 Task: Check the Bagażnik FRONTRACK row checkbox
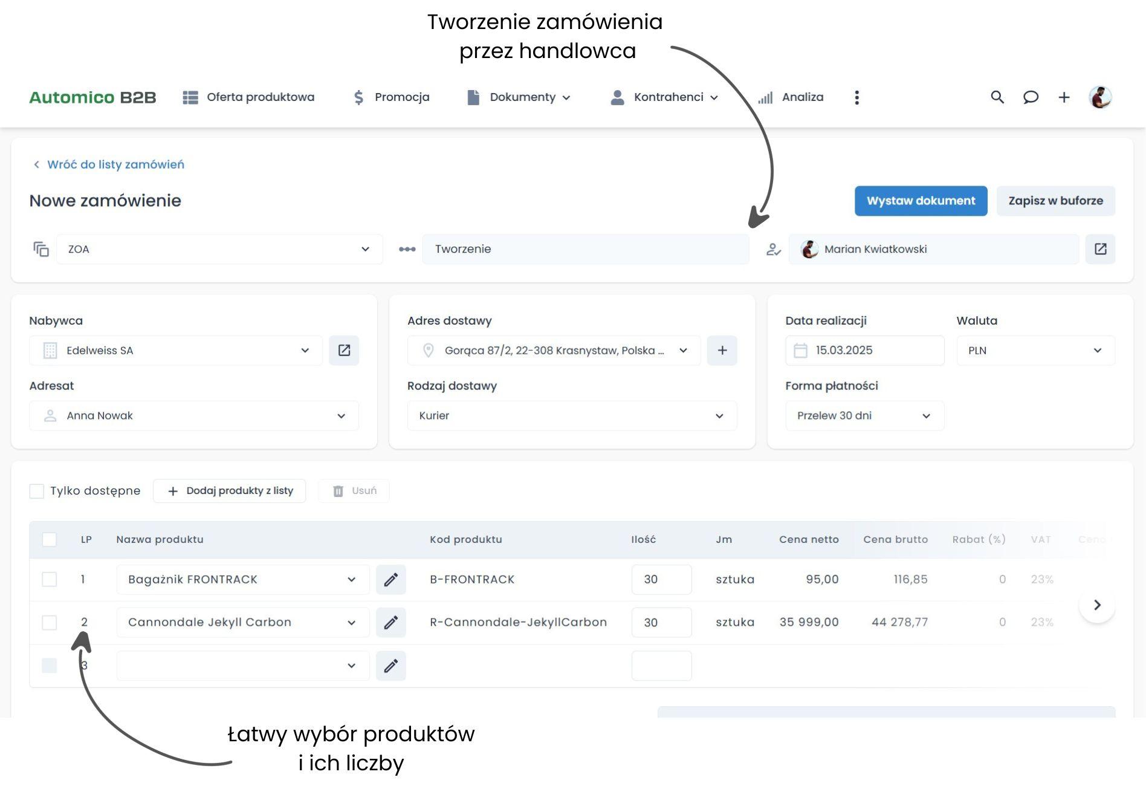pyautogui.click(x=50, y=580)
